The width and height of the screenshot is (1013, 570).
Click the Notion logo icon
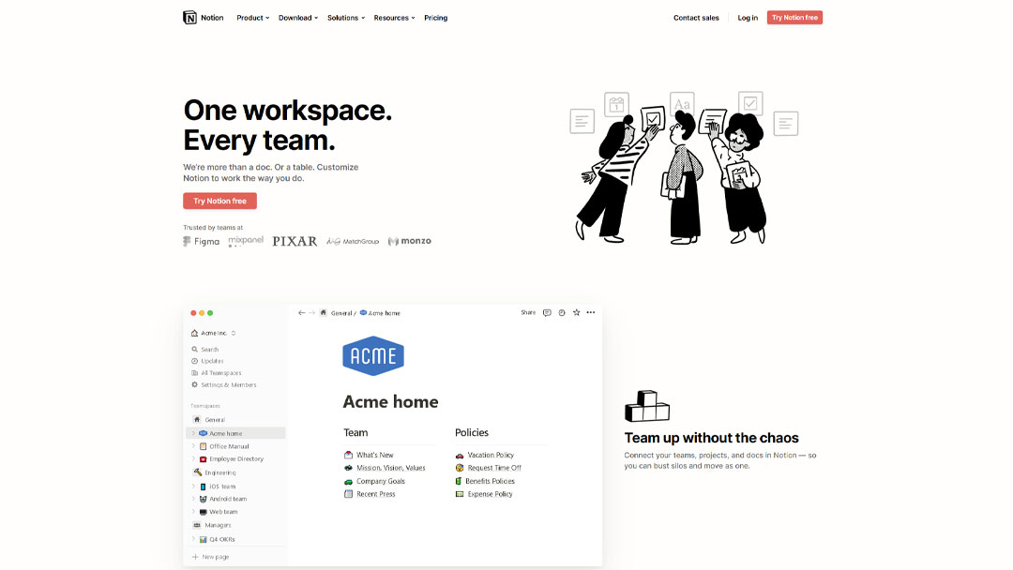(x=189, y=18)
